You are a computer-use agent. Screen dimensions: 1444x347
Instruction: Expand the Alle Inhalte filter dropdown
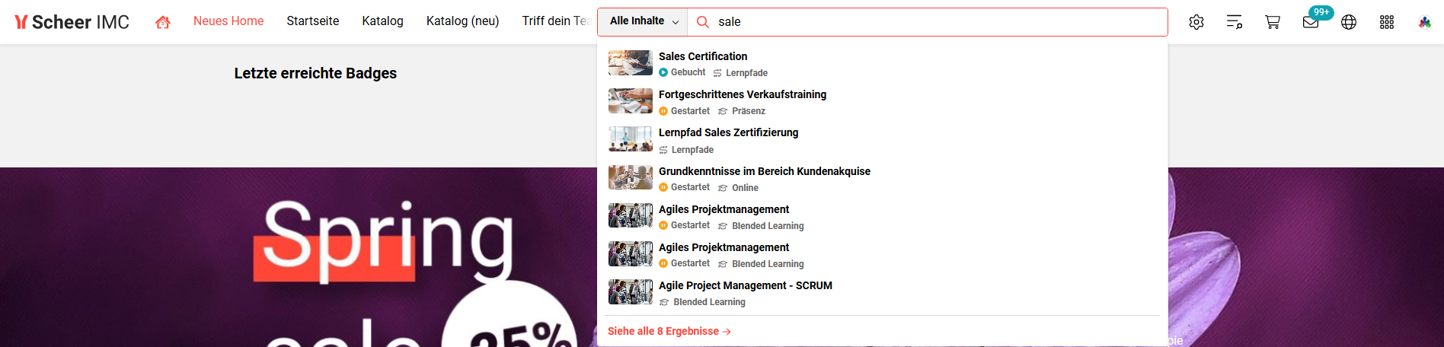[x=643, y=22]
